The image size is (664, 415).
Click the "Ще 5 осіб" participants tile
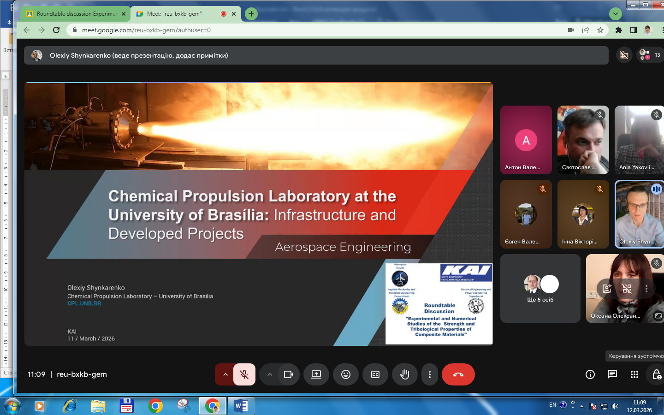(540, 289)
